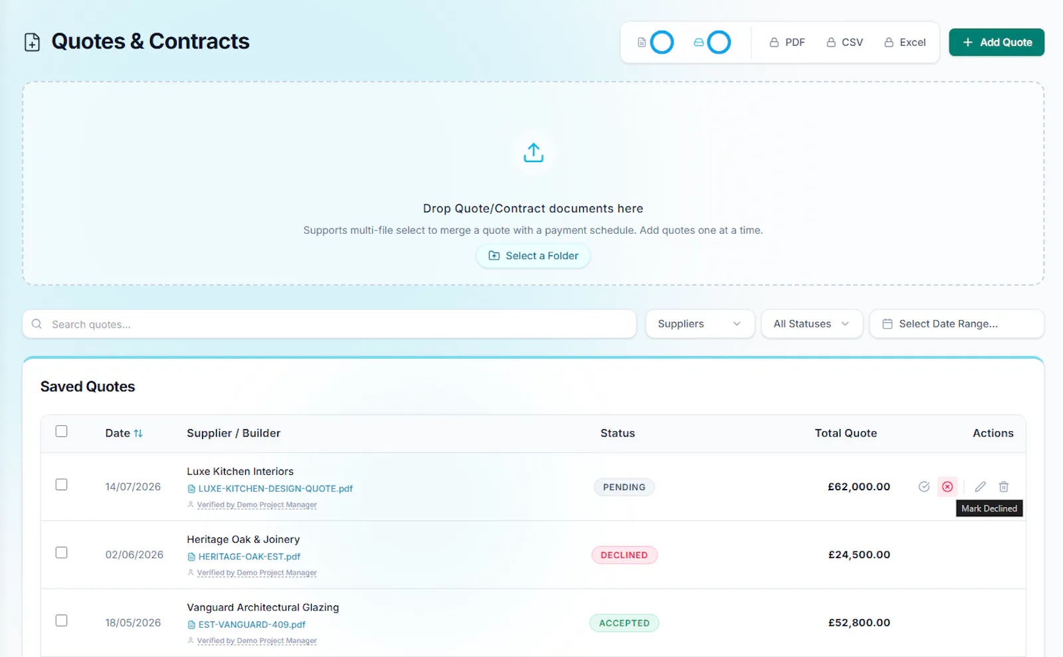Click Verified by link under Luxe Kitchen
Image resolution: width=1063 pixels, height=657 pixels.
pos(256,505)
